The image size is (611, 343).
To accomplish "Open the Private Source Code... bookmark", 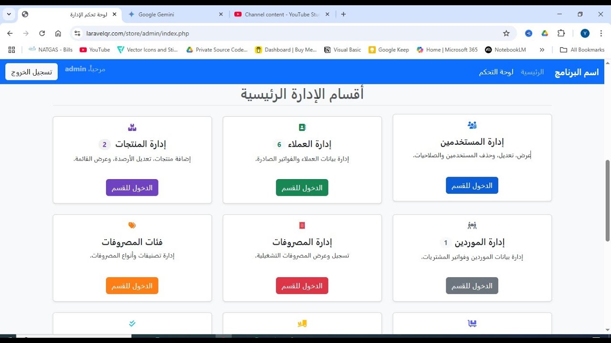I will click(x=217, y=50).
